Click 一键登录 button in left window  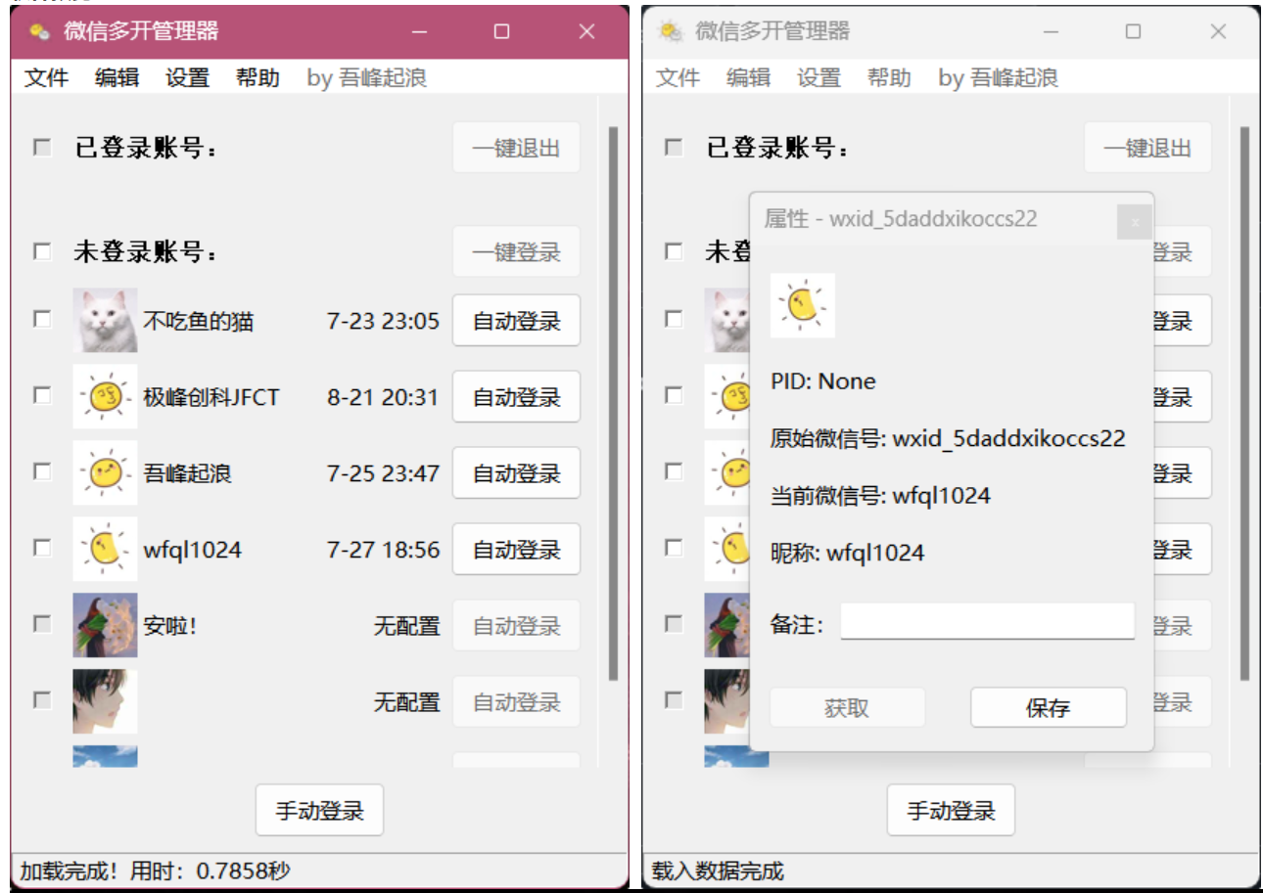(516, 252)
